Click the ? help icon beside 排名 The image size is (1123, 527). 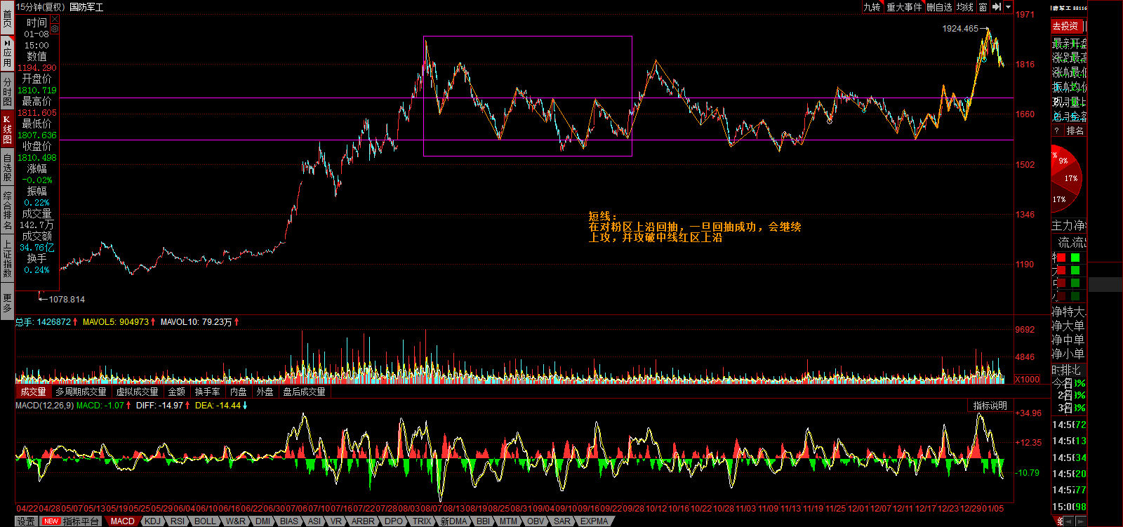pos(1057,131)
